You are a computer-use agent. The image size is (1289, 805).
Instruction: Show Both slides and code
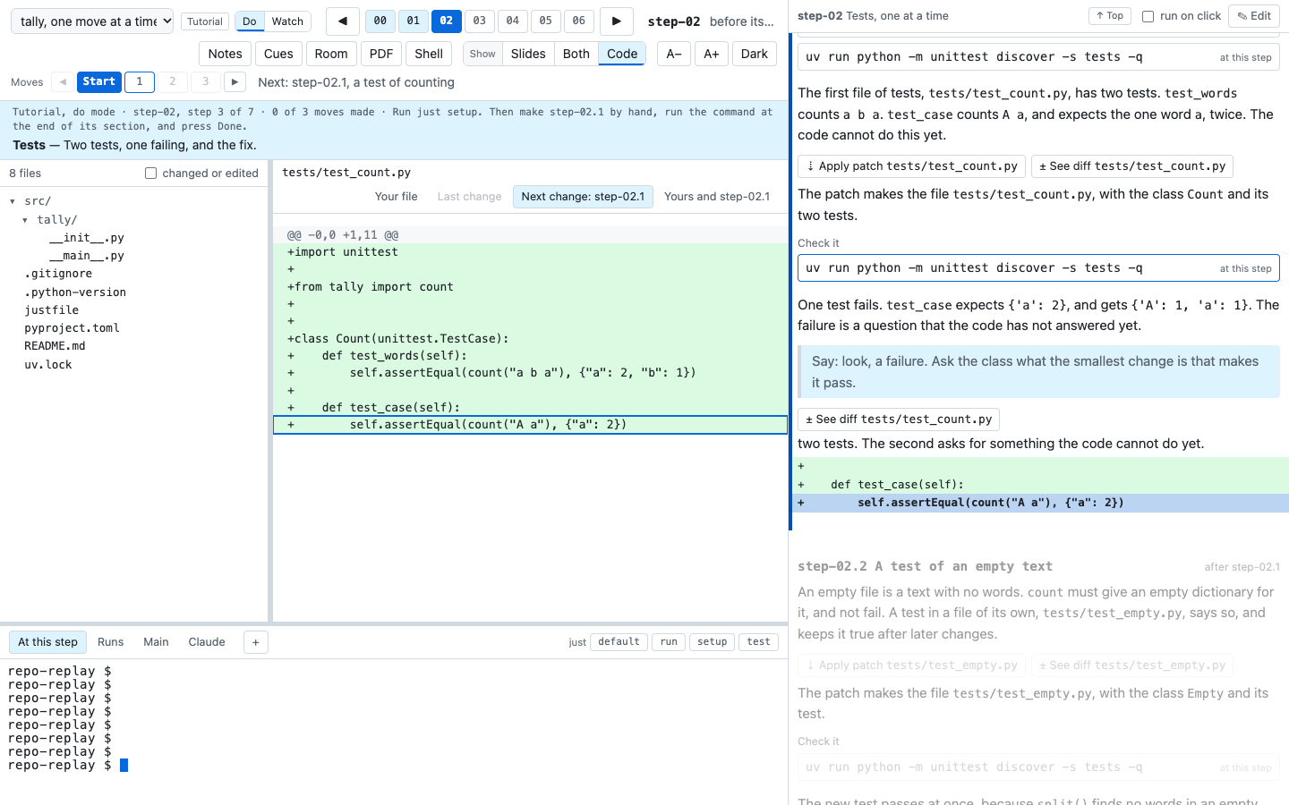point(576,54)
